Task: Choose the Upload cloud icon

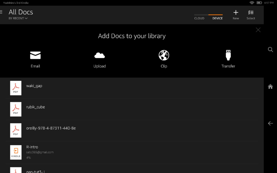Action: (x=100, y=55)
